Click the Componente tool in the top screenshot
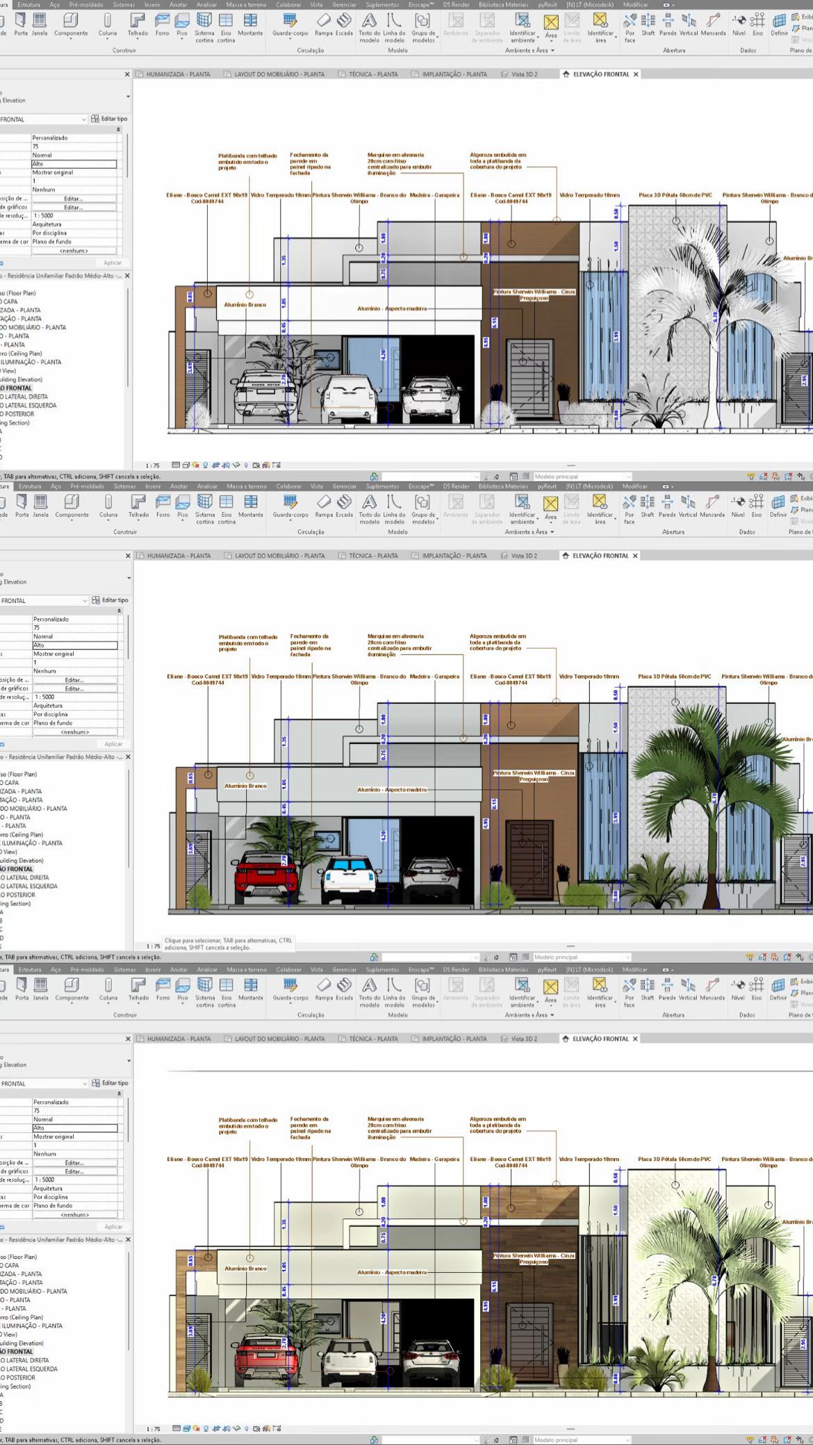The width and height of the screenshot is (813, 1445). point(72,24)
